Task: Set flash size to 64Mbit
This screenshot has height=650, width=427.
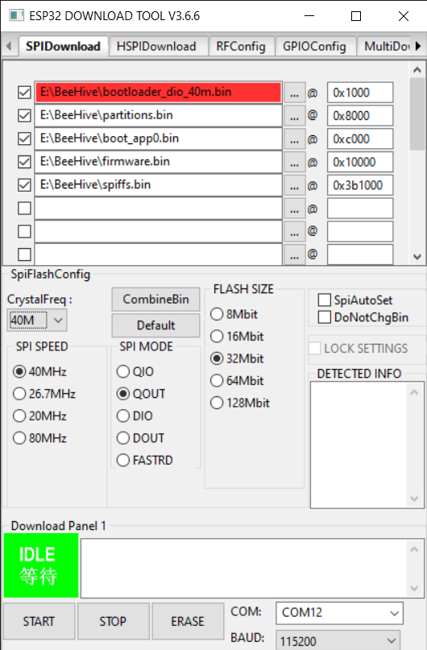Action: 217,380
